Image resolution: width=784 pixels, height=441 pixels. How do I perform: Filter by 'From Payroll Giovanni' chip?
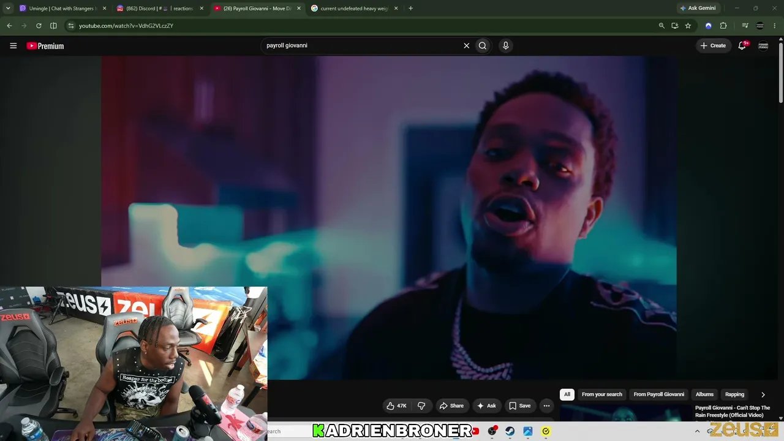(659, 394)
